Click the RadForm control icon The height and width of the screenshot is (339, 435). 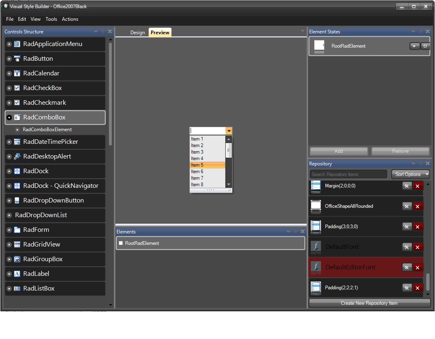17,230
